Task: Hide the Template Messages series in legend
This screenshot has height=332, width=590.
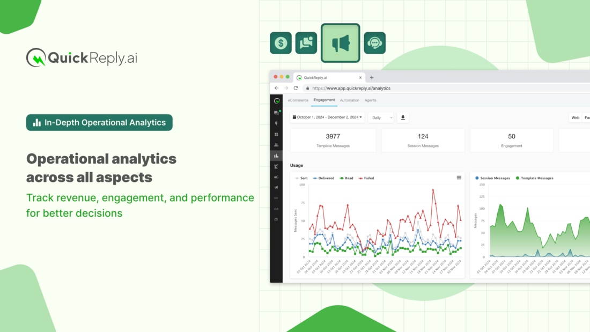Action: point(535,178)
